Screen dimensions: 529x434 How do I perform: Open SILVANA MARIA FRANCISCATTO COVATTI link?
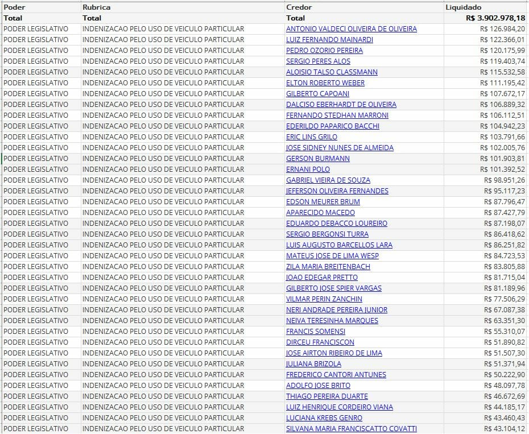351,429
